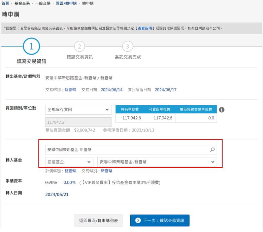Click the step 2 circle indicator

coord(79,47)
